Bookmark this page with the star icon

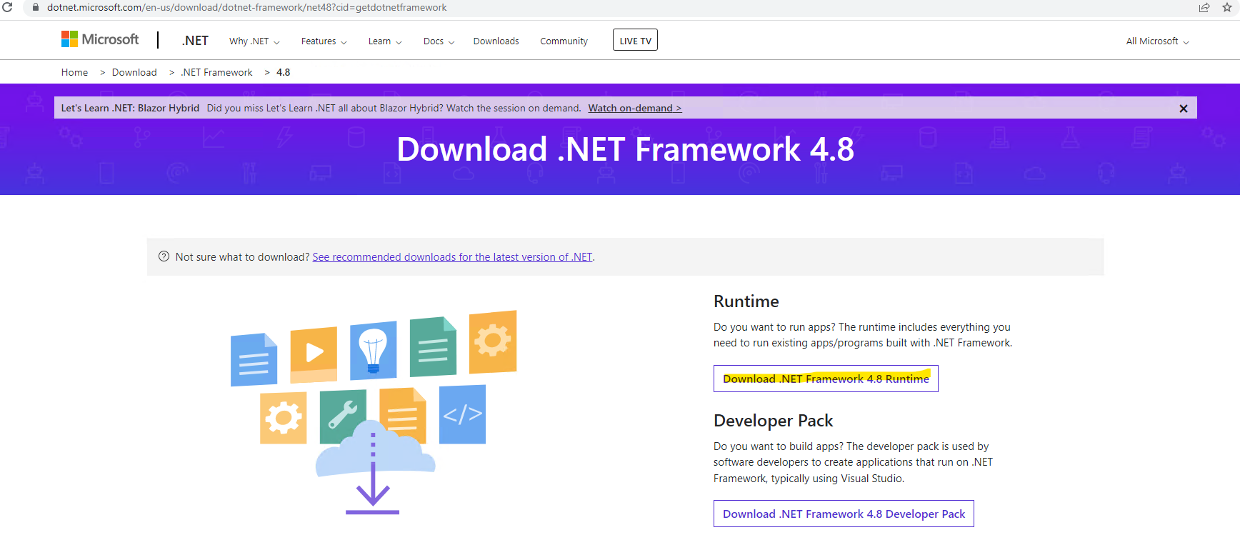pos(1227,7)
